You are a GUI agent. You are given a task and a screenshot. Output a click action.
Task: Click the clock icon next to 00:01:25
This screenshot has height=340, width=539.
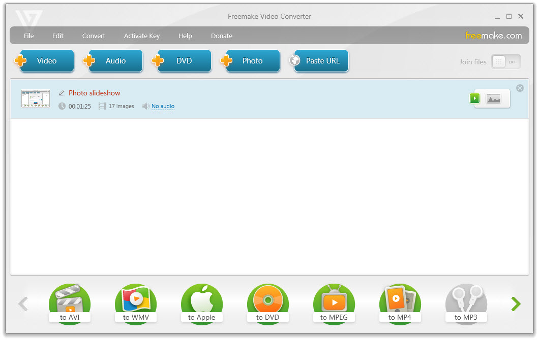point(62,107)
